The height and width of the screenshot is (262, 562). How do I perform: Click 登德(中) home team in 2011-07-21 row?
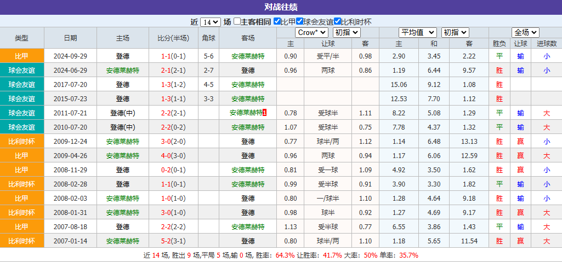(123, 113)
